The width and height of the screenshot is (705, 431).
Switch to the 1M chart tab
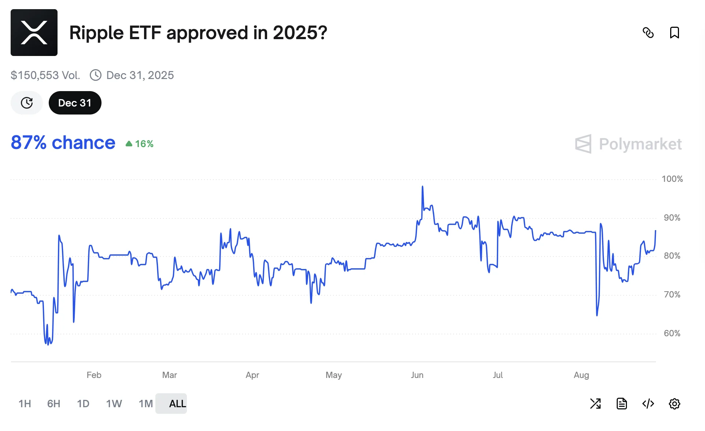pyautogui.click(x=145, y=404)
